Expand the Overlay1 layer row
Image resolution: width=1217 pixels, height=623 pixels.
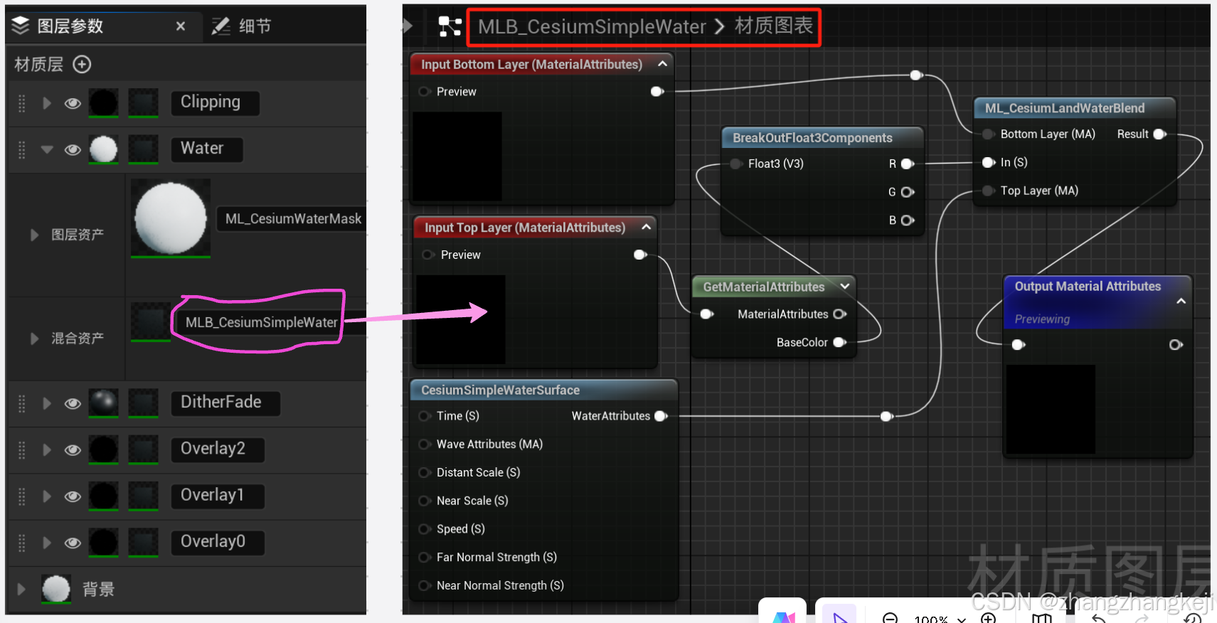[x=47, y=496]
